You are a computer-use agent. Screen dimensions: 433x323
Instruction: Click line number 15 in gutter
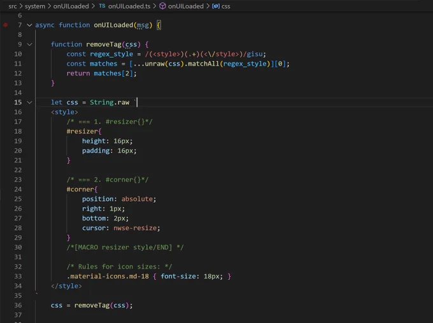[x=18, y=102]
